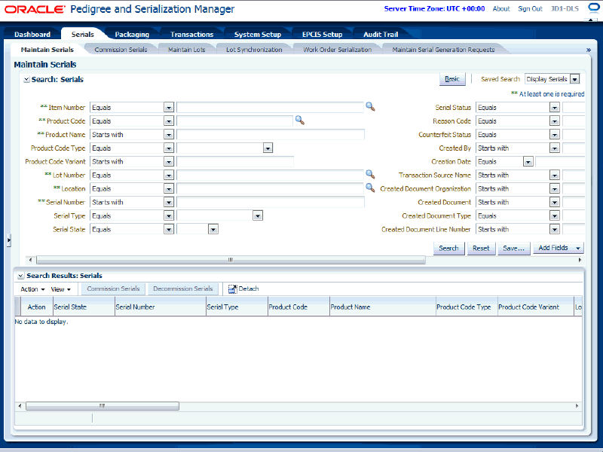
Task: Select the Commission Serials subtab
Action: point(121,50)
